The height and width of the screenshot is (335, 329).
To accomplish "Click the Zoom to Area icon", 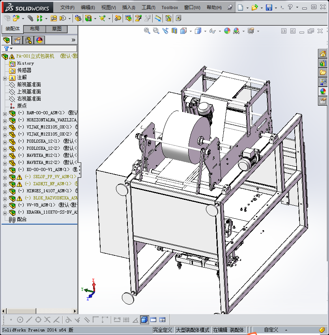I will click(156, 31).
